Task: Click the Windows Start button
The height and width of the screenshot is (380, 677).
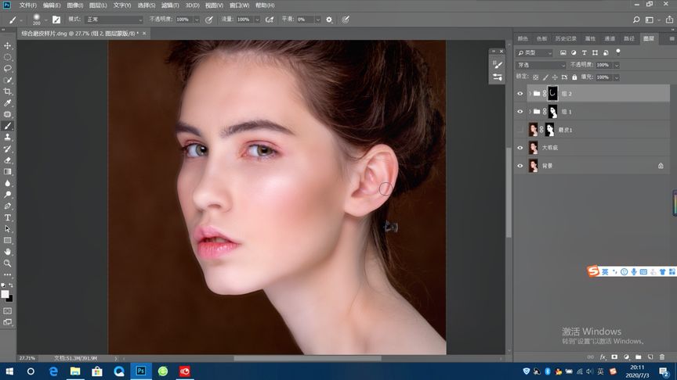Action: 9,371
